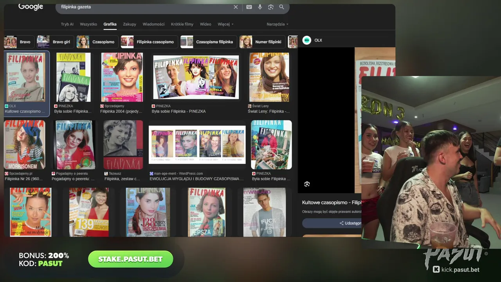This screenshot has width=501, height=282.
Task: Select the Filipinka czasopismo chip
Action: (x=149, y=42)
